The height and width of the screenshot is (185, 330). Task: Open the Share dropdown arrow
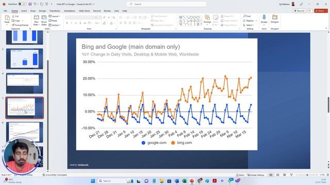point(326,11)
